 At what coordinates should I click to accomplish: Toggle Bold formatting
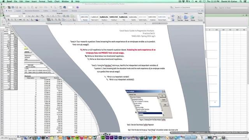(x=9, y=20)
